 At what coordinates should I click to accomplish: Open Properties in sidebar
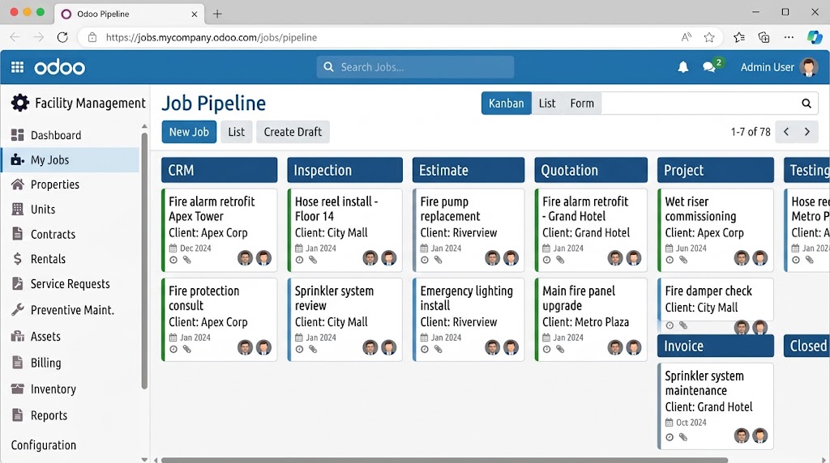click(71, 185)
